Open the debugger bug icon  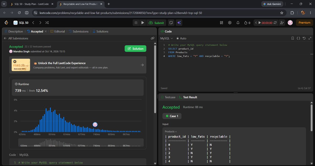136,23
